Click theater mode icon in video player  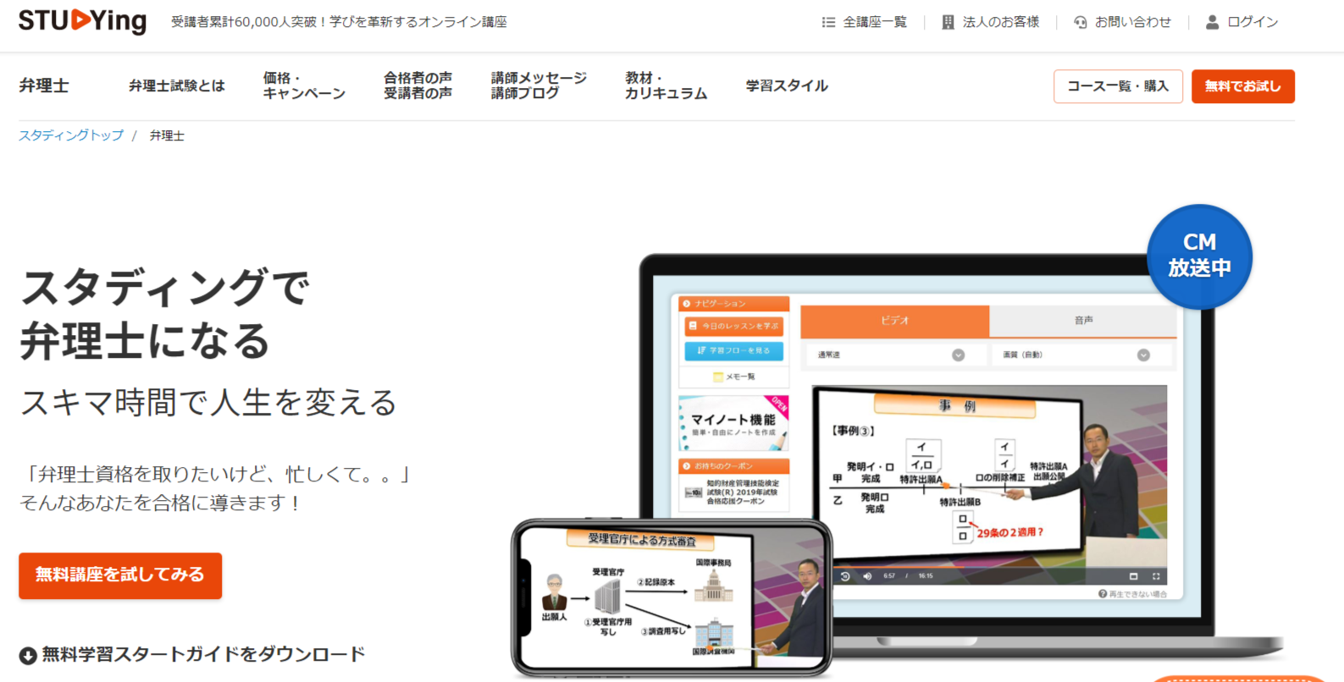[x=1134, y=576]
